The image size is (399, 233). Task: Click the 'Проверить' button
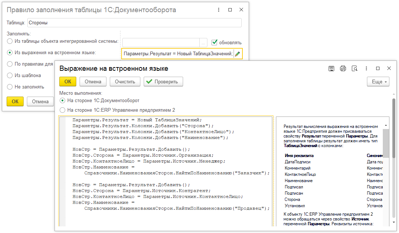click(163, 82)
